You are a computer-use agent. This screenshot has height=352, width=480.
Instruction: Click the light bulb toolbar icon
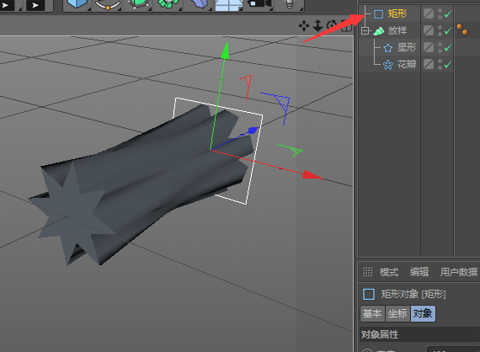tap(289, 3)
